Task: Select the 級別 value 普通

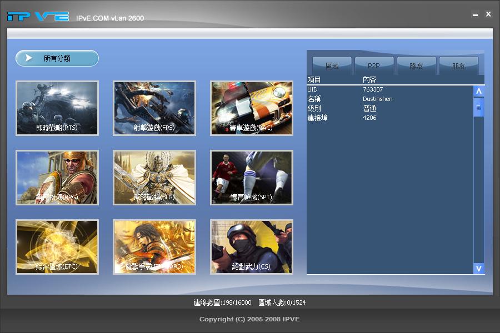Action: tap(369, 108)
